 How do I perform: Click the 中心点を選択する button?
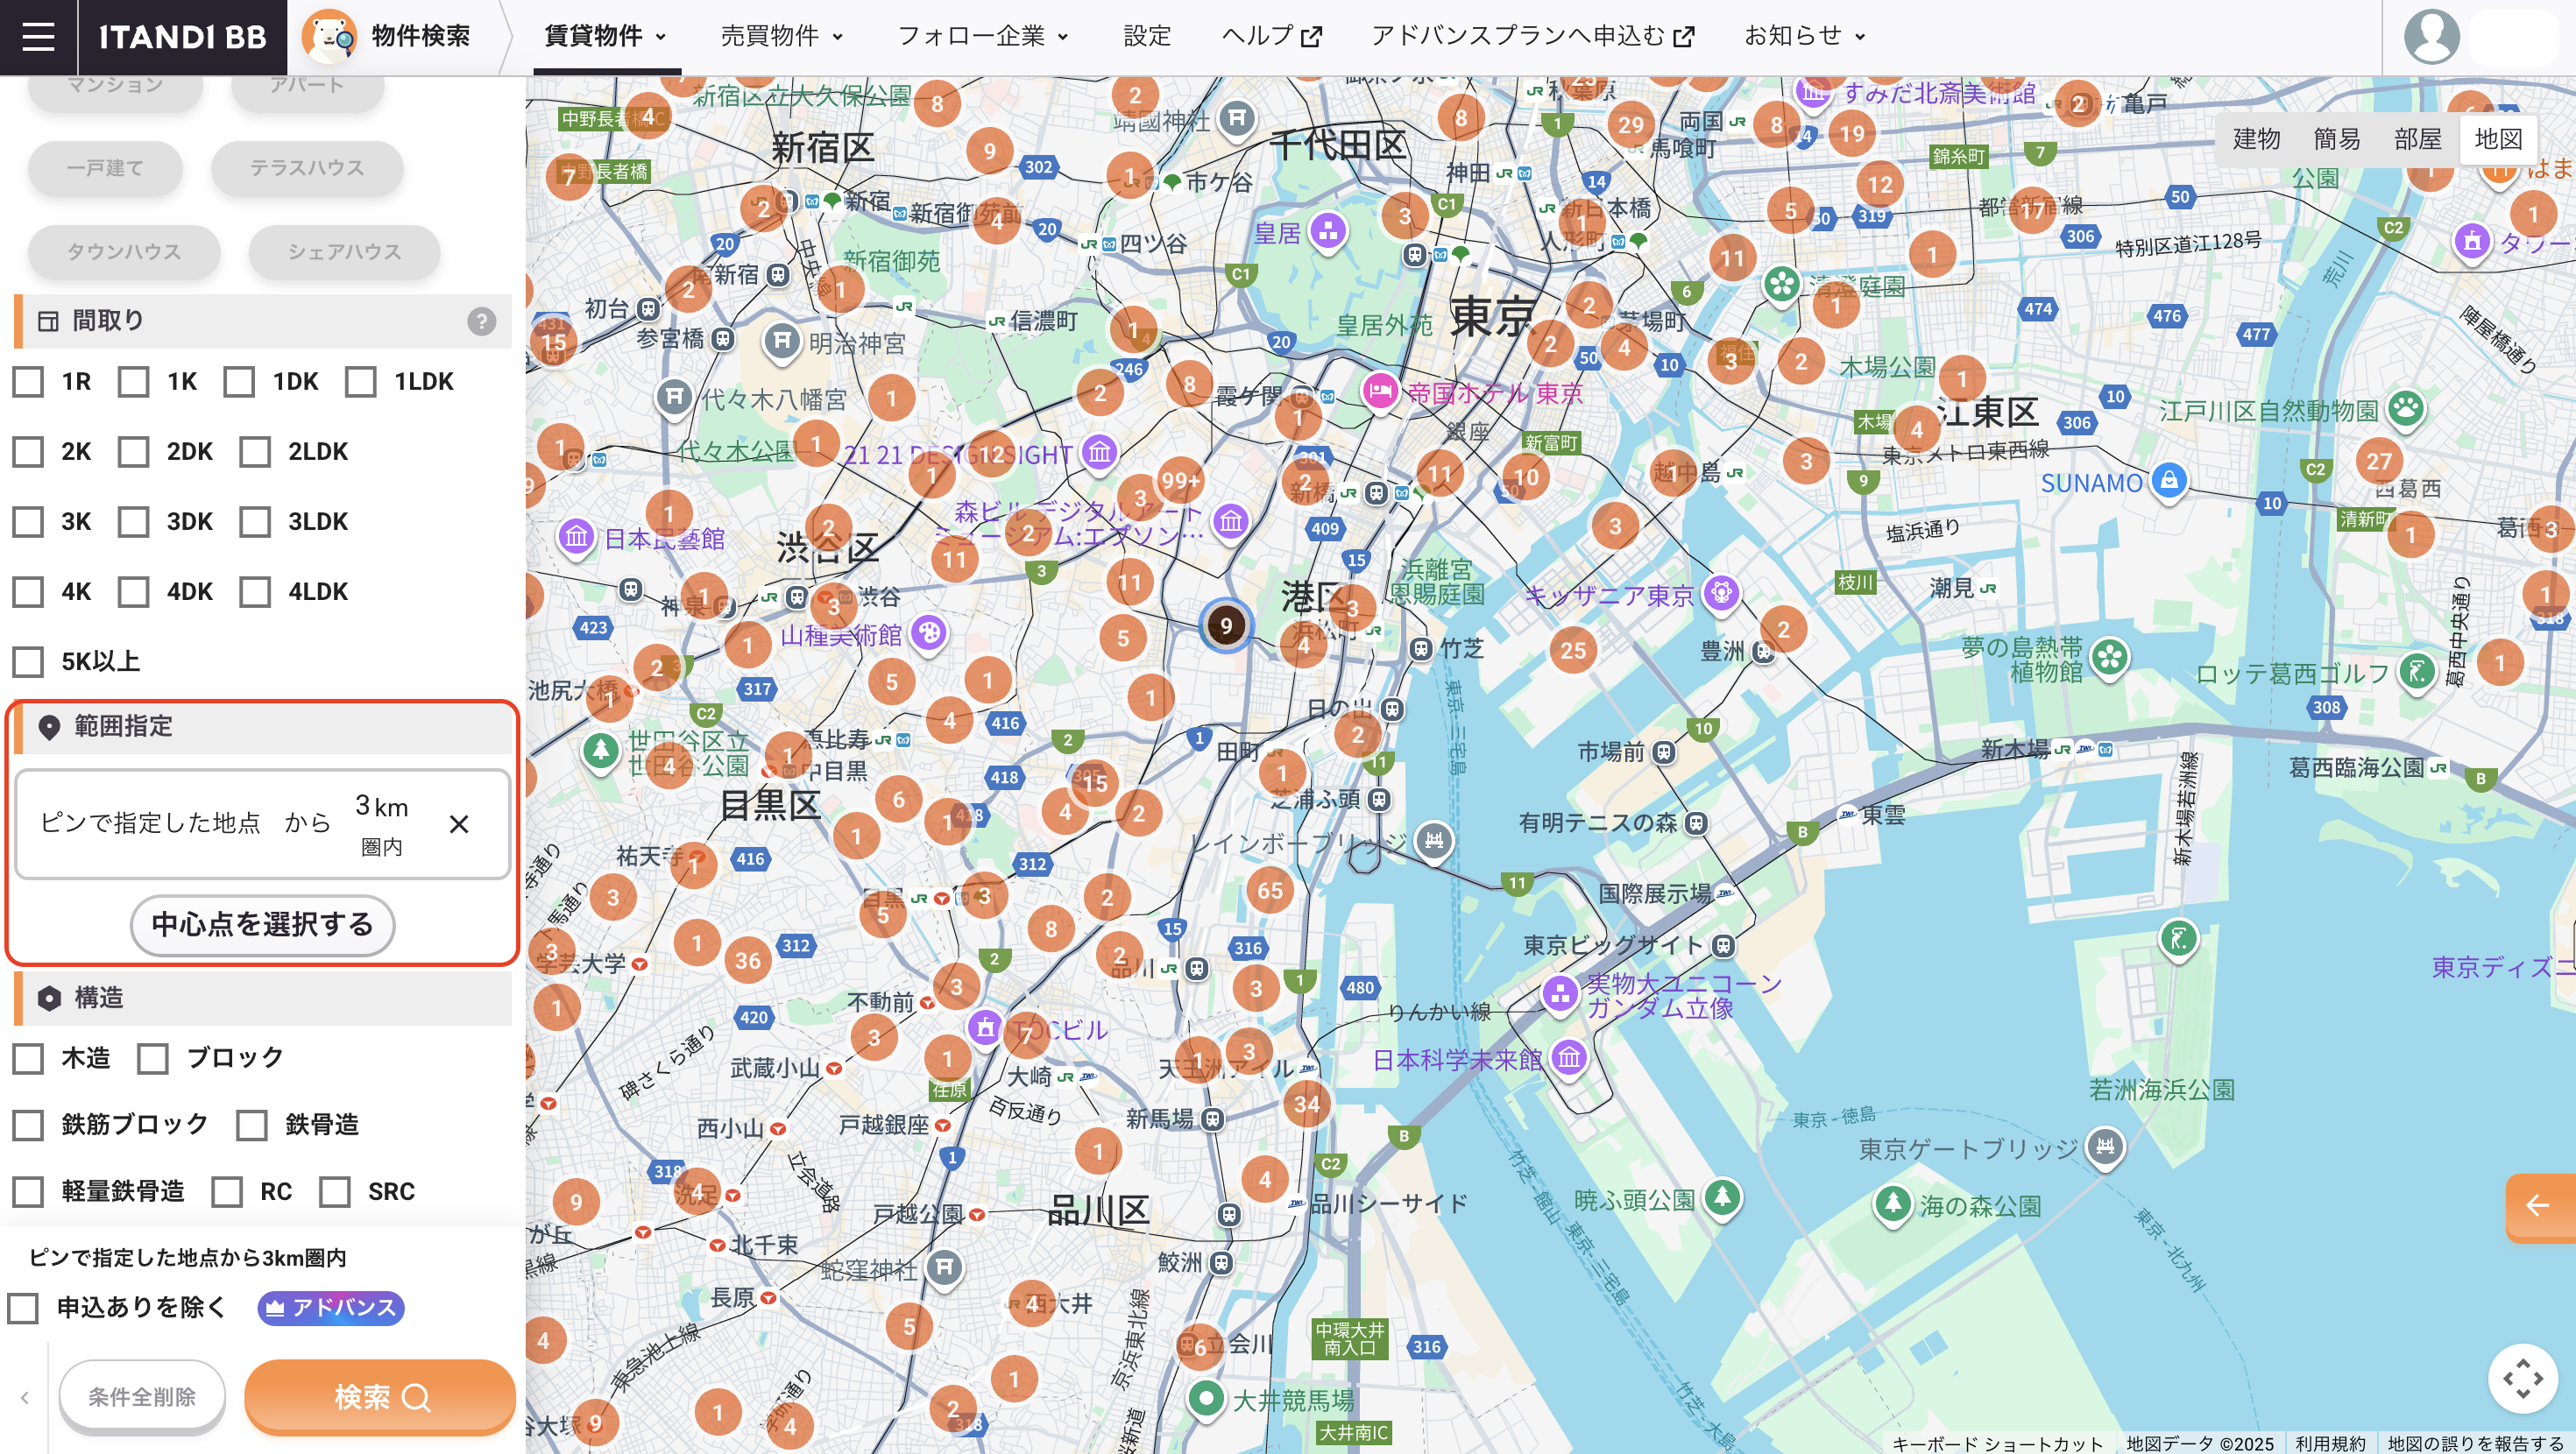click(x=262, y=924)
